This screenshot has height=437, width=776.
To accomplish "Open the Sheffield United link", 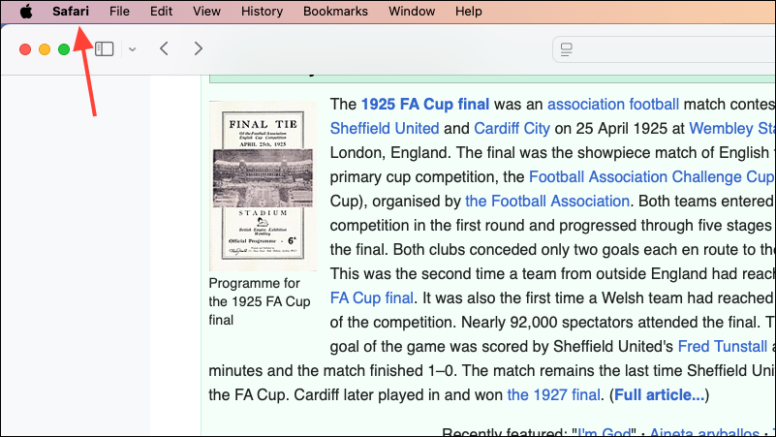I will 385,128.
